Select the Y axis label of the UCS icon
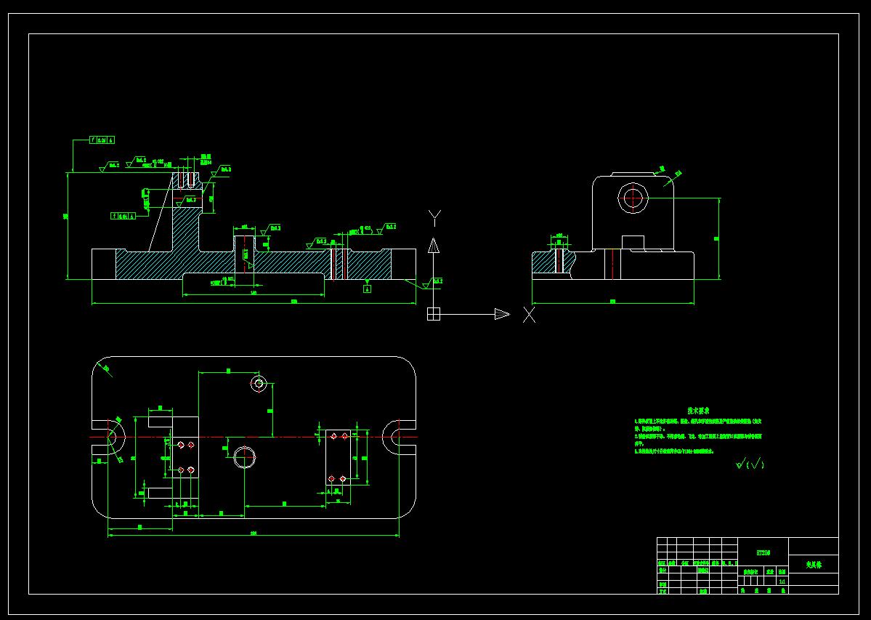 click(x=433, y=218)
